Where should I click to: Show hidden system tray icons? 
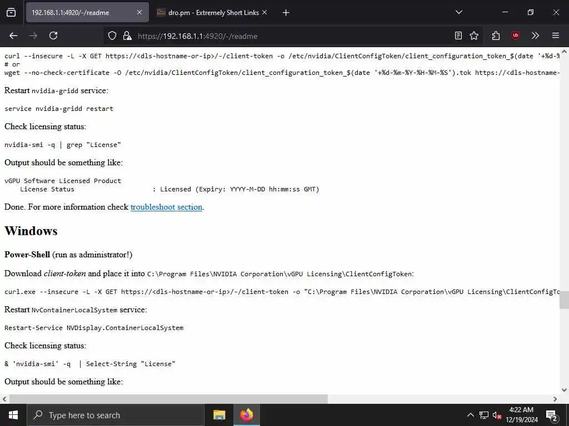coord(470,415)
